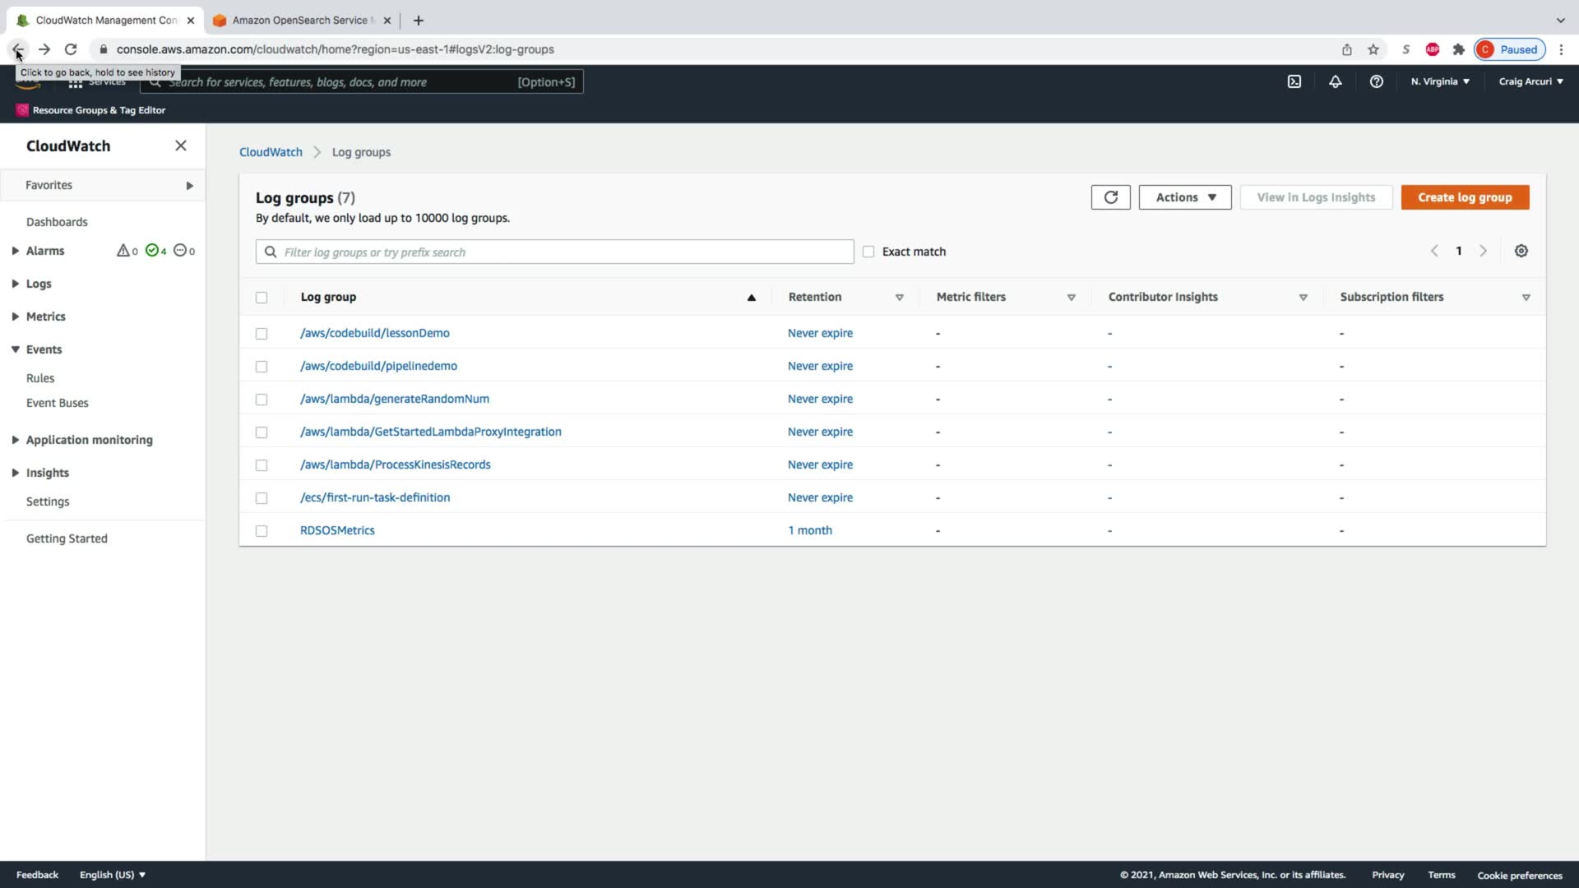Open the table preferences gear icon
1579x888 pixels.
click(x=1521, y=252)
